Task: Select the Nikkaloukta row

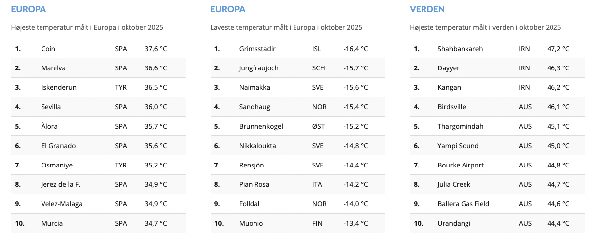Action: [257, 146]
